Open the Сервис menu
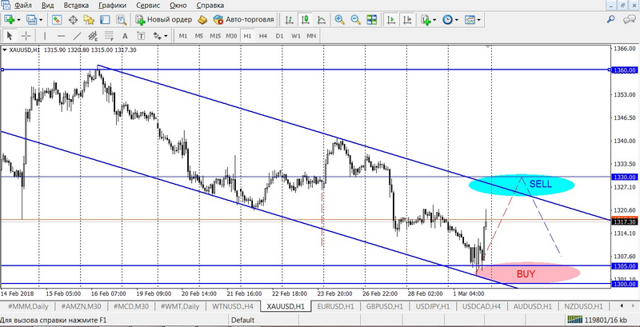This screenshot has width=640, height=327. pyautogui.click(x=147, y=6)
